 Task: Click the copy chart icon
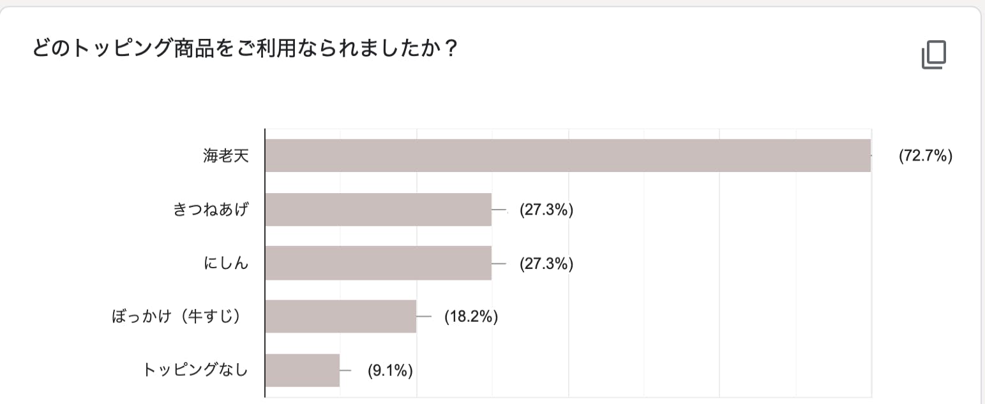click(x=933, y=55)
